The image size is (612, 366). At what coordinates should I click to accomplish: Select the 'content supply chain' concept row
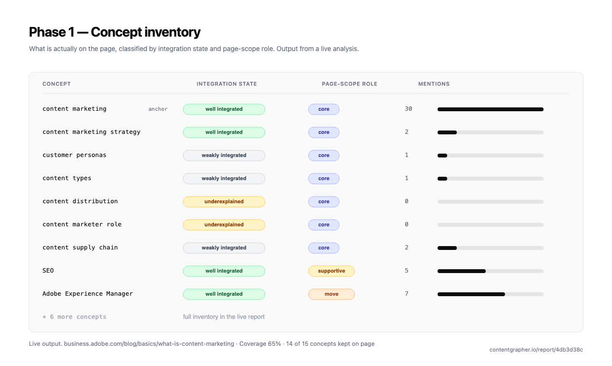[306, 248]
